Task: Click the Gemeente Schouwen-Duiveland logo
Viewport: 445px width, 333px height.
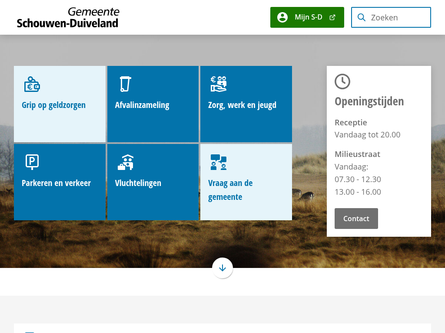Action: click(68, 18)
